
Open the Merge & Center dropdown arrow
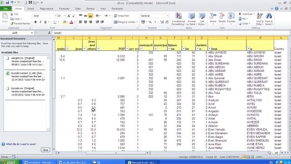pyautogui.click(x=137, y=22)
